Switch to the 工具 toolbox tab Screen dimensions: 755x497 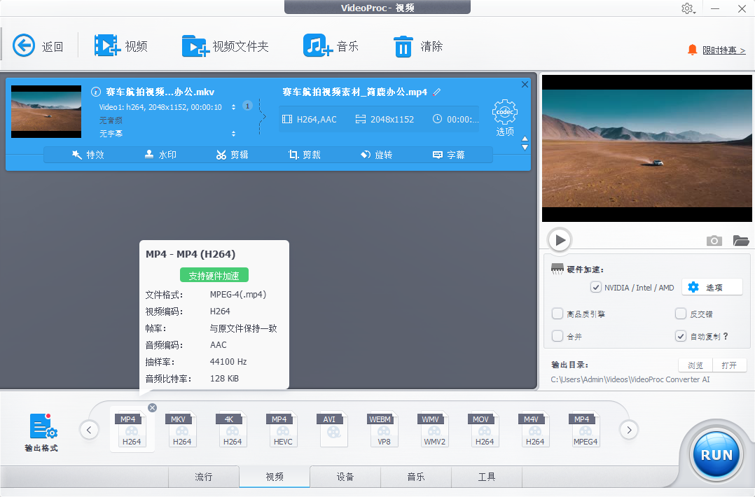[486, 477]
